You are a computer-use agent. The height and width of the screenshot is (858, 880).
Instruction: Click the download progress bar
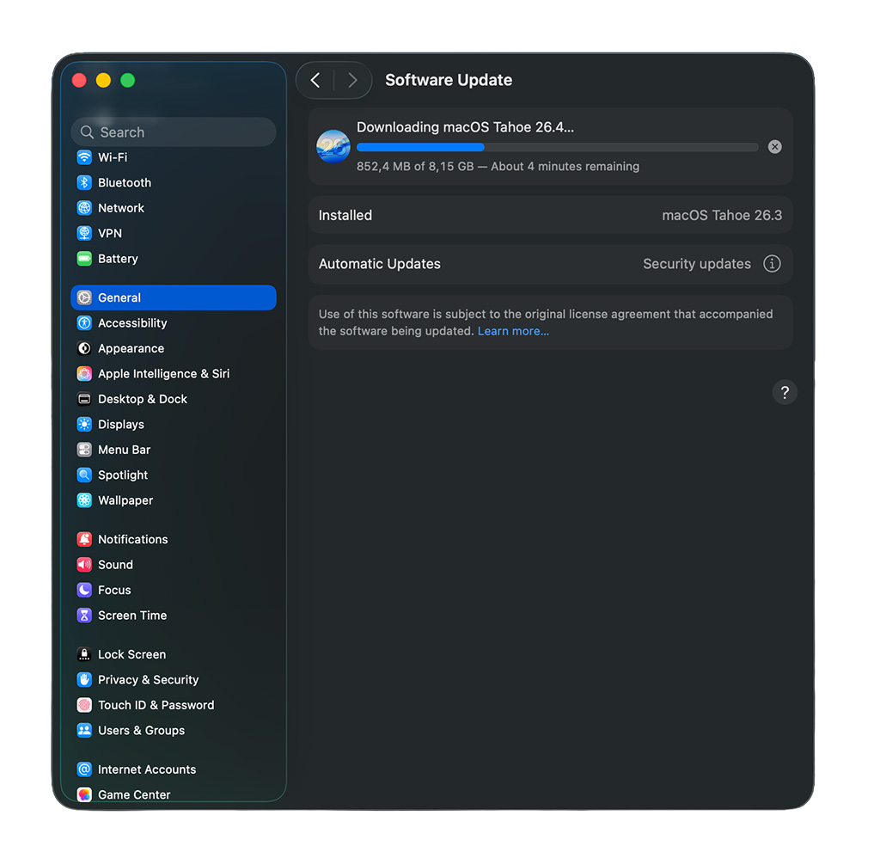click(x=557, y=147)
